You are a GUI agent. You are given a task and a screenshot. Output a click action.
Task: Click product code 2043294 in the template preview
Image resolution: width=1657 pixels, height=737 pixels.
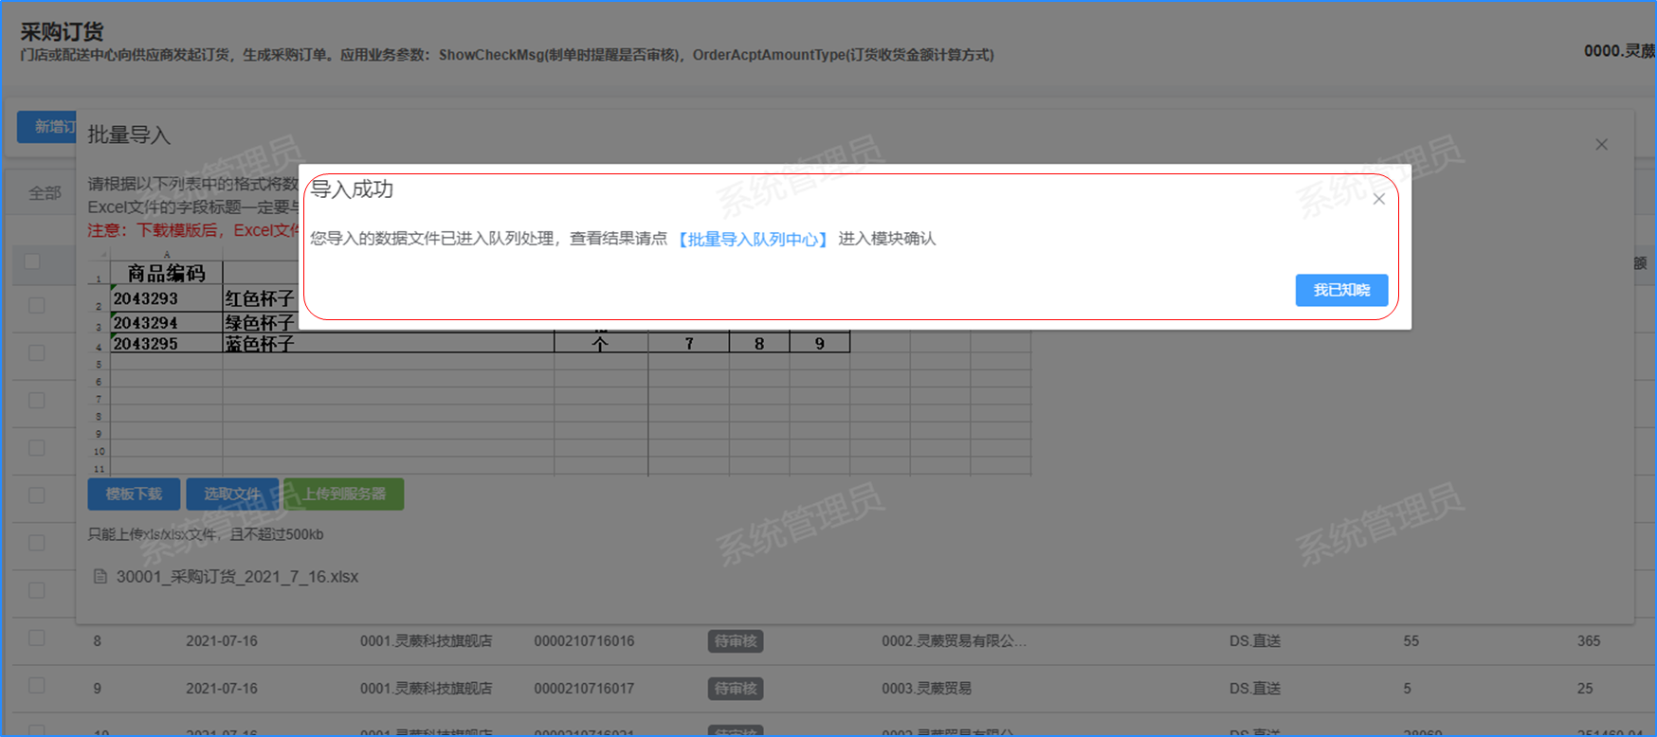pyautogui.click(x=145, y=322)
